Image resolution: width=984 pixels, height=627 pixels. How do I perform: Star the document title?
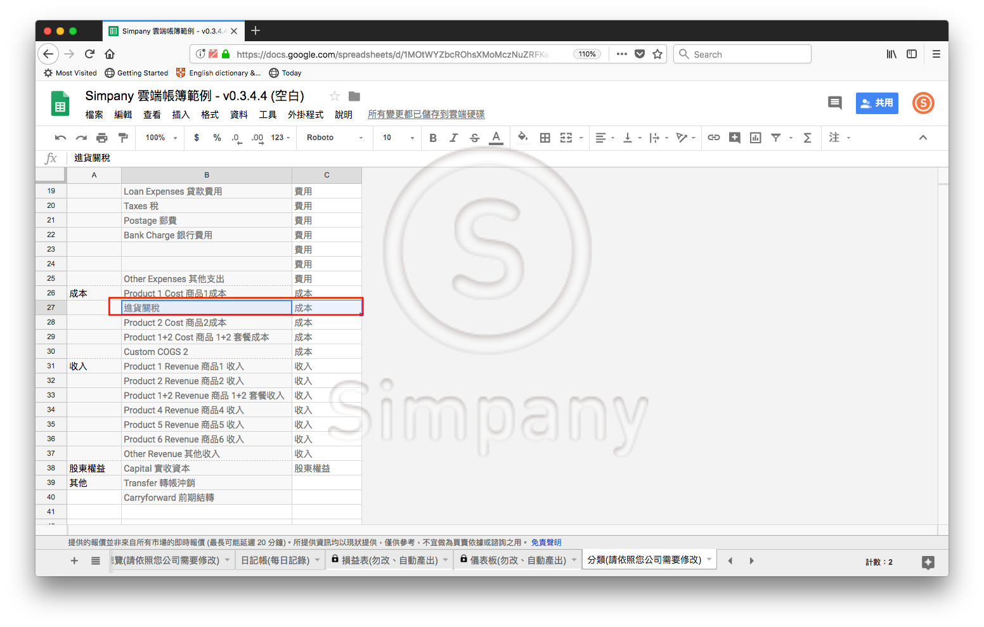click(x=335, y=96)
